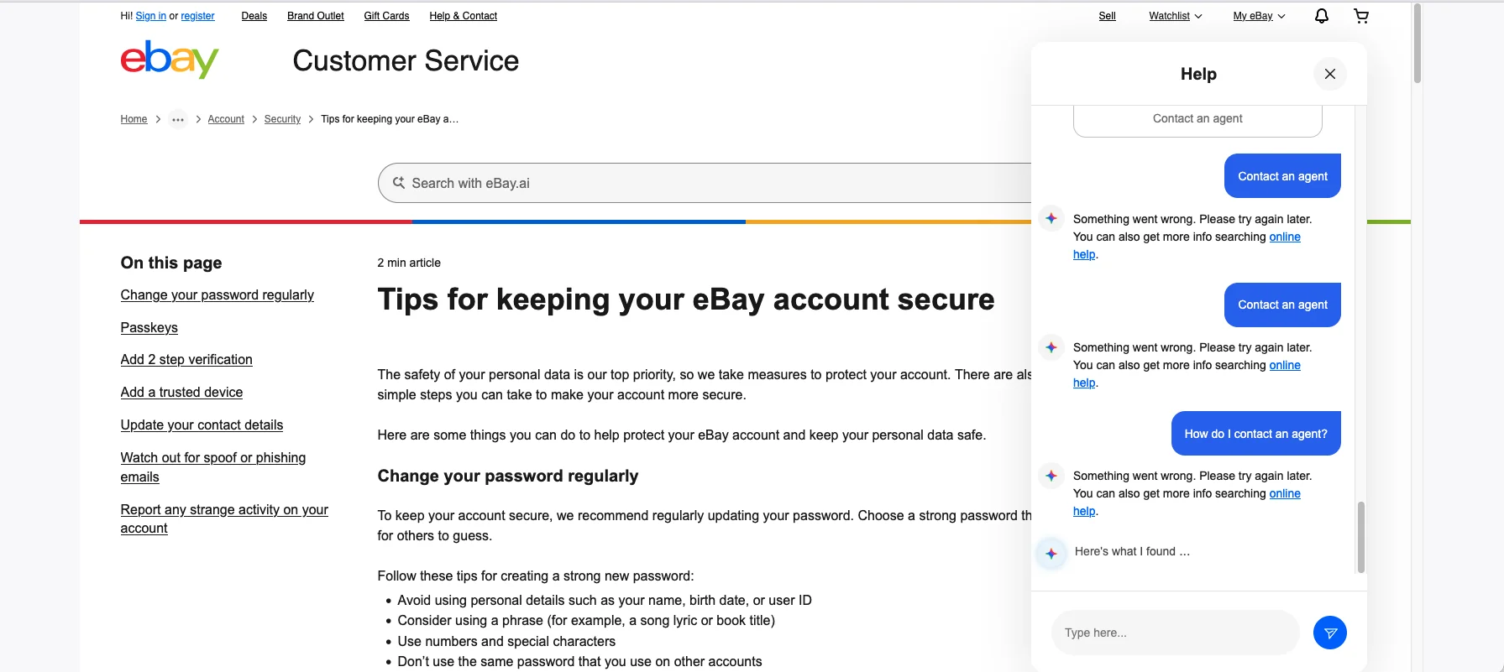The width and height of the screenshot is (1504, 672).
Task: Expand the breadcrumb ellipsis button
Action: click(x=177, y=119)
